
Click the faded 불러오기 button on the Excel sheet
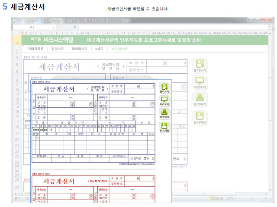pyautogui.click(x=200, y=66)
